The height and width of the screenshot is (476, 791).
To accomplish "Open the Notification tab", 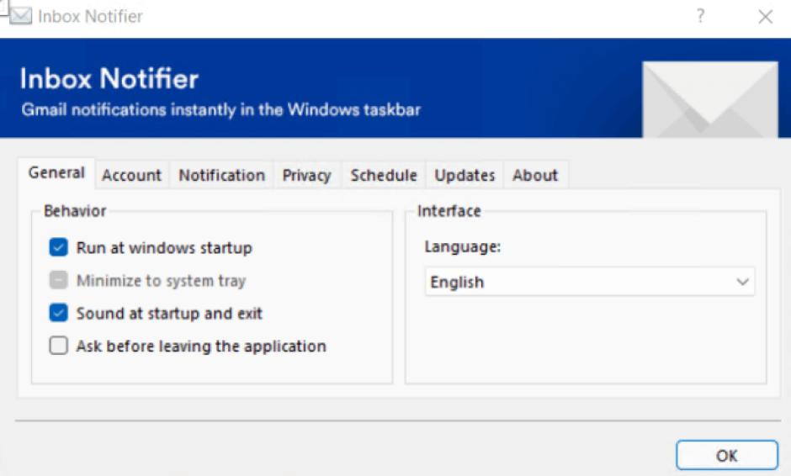I will 221,176.
